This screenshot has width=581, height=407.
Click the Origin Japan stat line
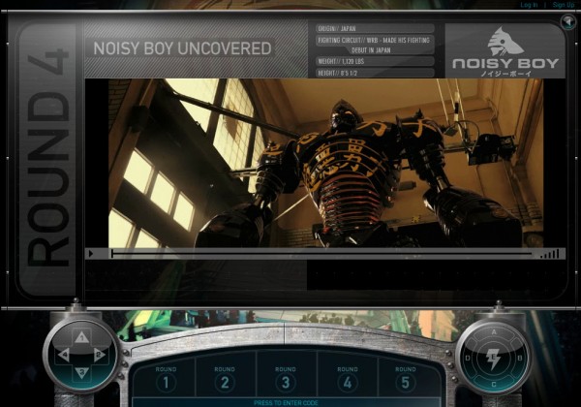[x=375, y=28]
